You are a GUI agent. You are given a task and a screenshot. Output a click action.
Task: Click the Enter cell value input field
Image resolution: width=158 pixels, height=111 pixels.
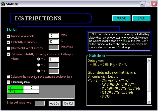[40, 103]
